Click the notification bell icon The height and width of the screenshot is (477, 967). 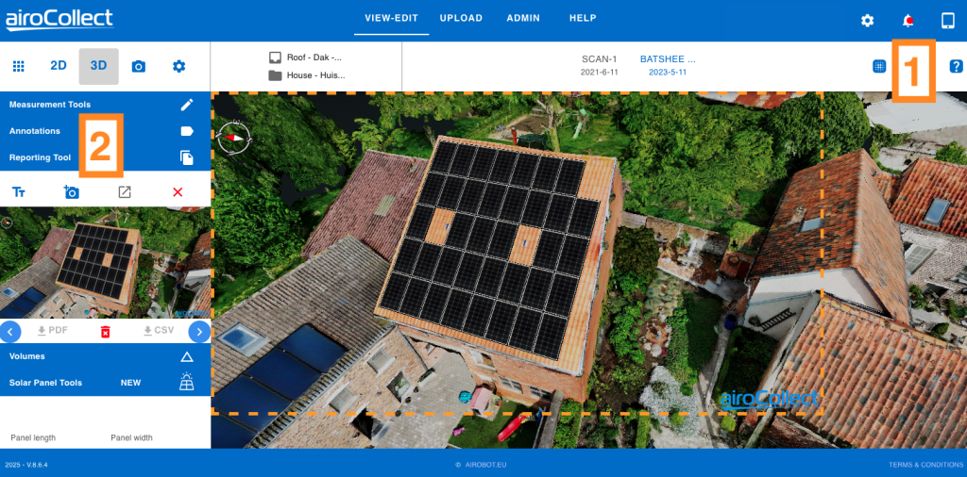(908, 20)
